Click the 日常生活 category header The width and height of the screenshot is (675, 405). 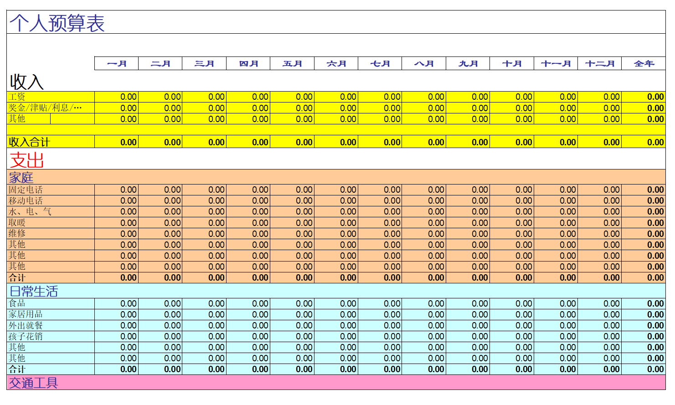[34, 291]
